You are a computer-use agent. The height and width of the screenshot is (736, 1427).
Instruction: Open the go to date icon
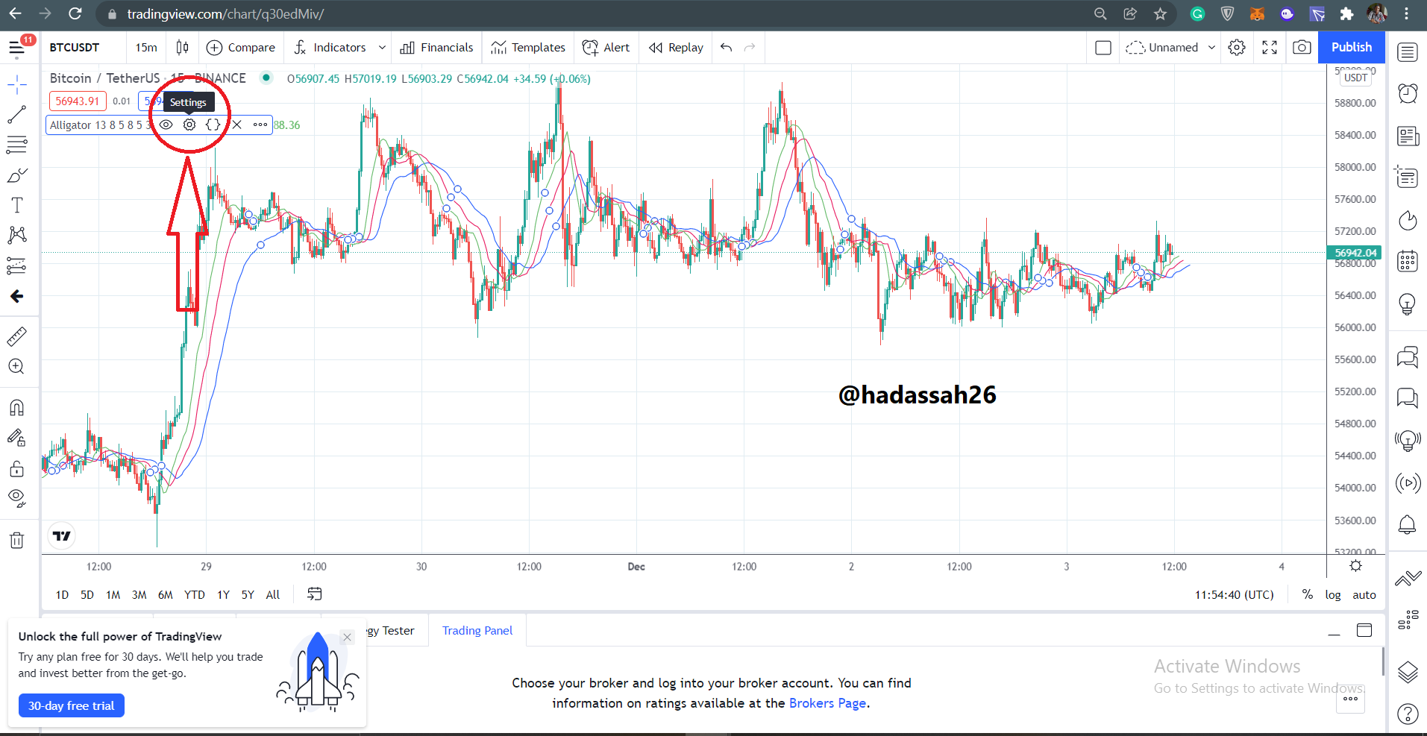pos(315,594)
